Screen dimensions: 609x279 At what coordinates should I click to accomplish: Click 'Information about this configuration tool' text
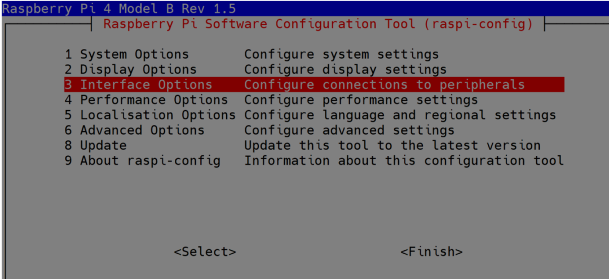tap(404, 161)
